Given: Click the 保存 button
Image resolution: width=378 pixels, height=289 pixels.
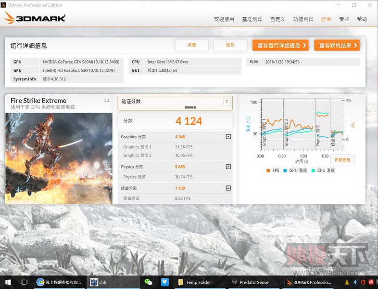Looking at the screenshot, I should click(230, 45).
